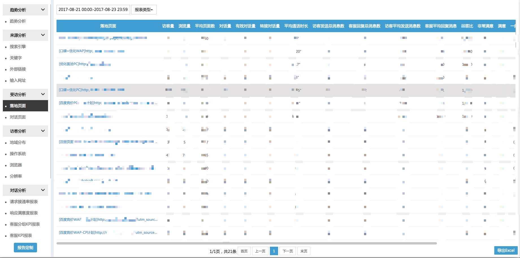Open the [优化医洽PC] landing page link
The width and height of the screenshot is (520, 258).
pyautogui.click(x=85, y=64)
